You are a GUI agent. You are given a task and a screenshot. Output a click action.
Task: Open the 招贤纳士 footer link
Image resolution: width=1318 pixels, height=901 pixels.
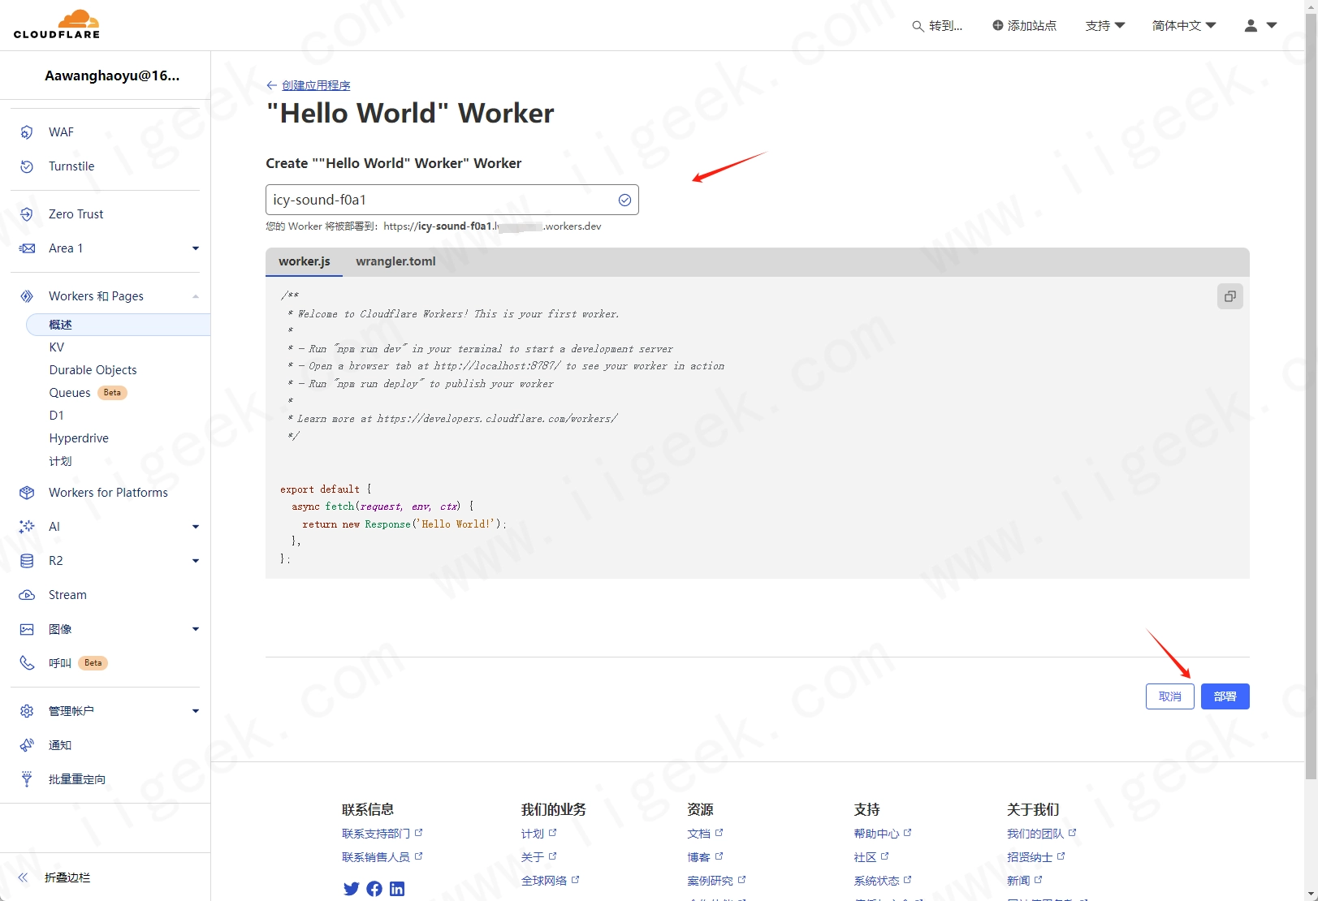pos(1036,857)
